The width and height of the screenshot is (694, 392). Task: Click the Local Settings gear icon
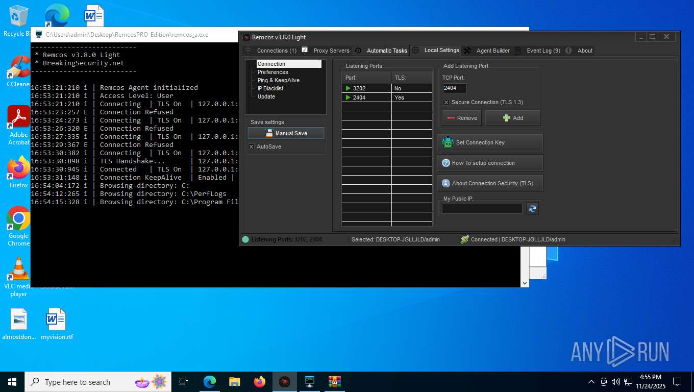(415, 50)
